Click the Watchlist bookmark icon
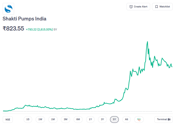This screenshot has width=177, height=126. 157,7
